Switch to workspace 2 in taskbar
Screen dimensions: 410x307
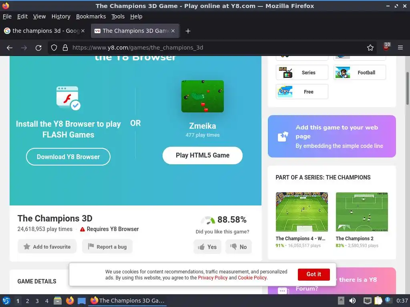click(28, 301)
